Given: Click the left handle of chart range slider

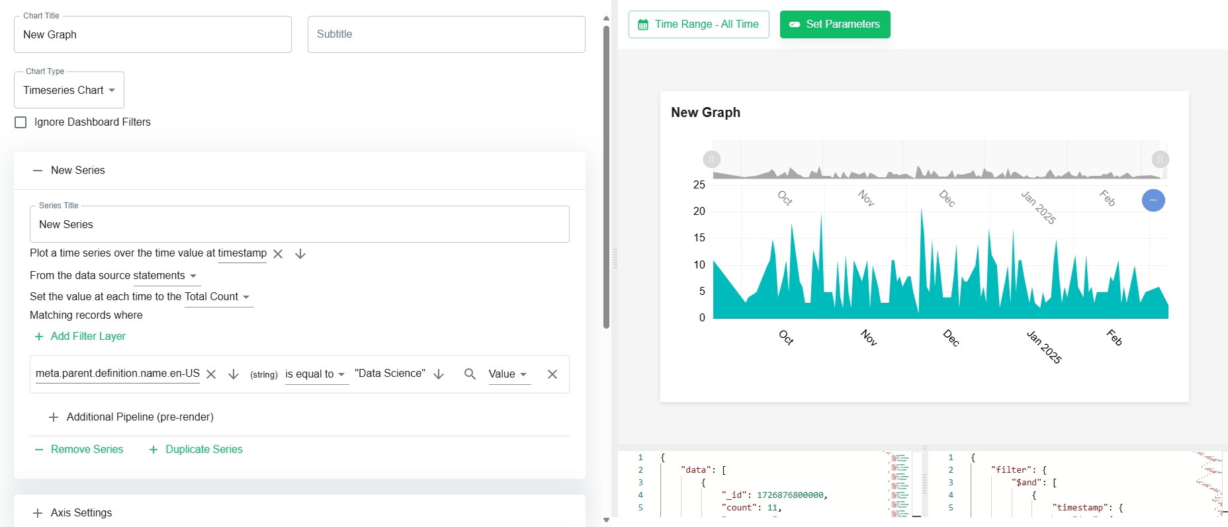Looking at the screenshot, I should pyautogui.click(x=712, y=159).
